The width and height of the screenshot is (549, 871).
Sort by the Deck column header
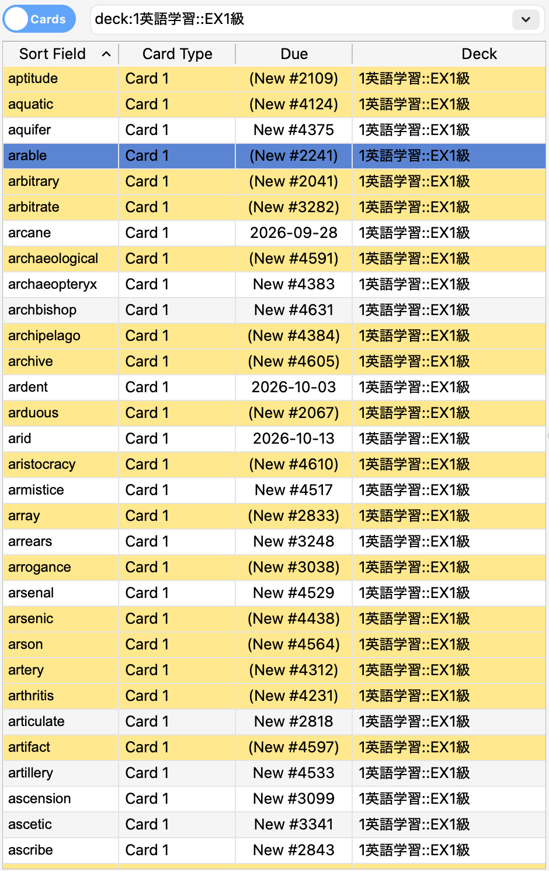point(449,54)
